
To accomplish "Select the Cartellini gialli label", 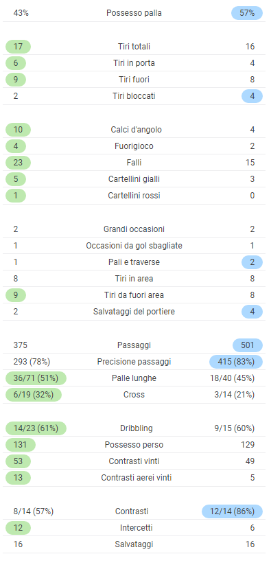I will [x=134, y=179].
